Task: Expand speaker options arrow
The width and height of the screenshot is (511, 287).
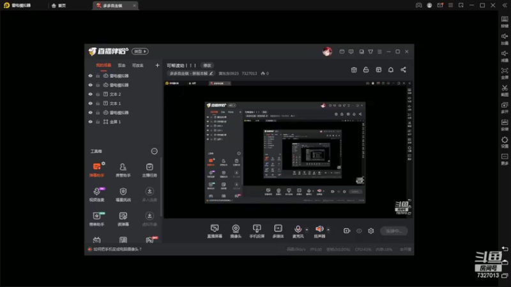Action: click(328, 230)
